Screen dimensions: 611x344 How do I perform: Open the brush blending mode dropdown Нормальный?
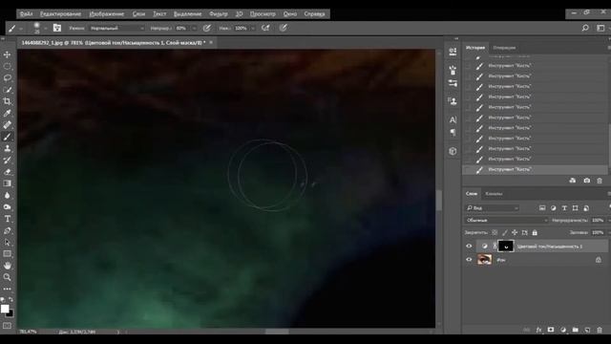click(116, 28)
